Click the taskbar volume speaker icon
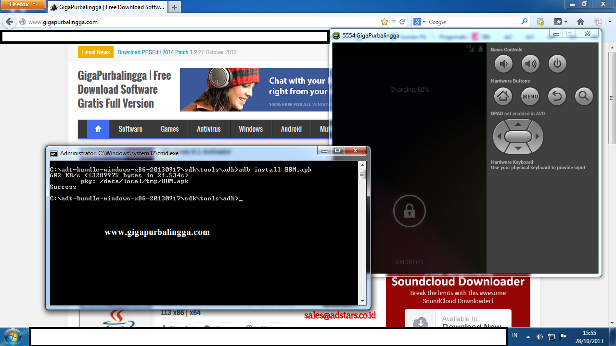The height and width of the screenshot is (346, 616). 539,336
